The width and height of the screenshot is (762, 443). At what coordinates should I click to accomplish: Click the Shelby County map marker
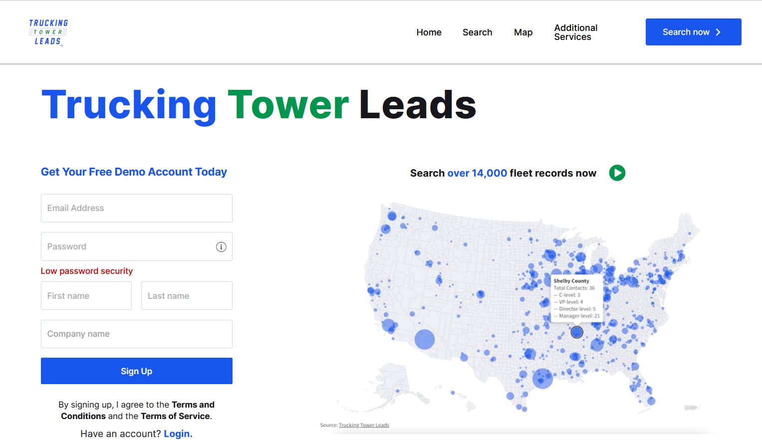[577, 332]
